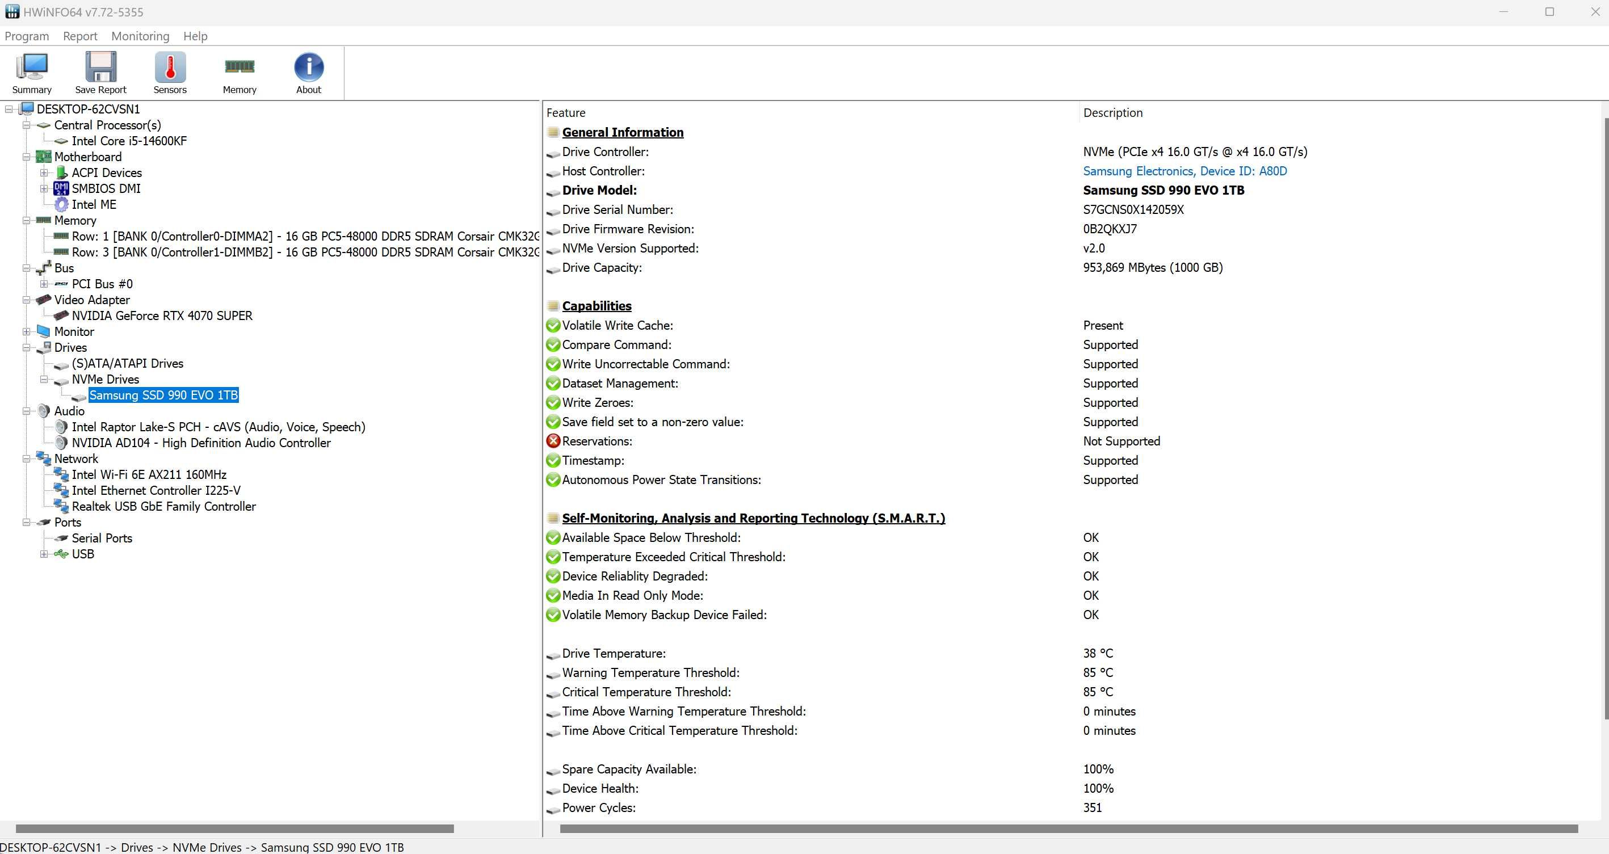Click the computer icon beside DESKTOP-62CVSN1
Screen dimensions: 1609x854
[x=26, y=108]
